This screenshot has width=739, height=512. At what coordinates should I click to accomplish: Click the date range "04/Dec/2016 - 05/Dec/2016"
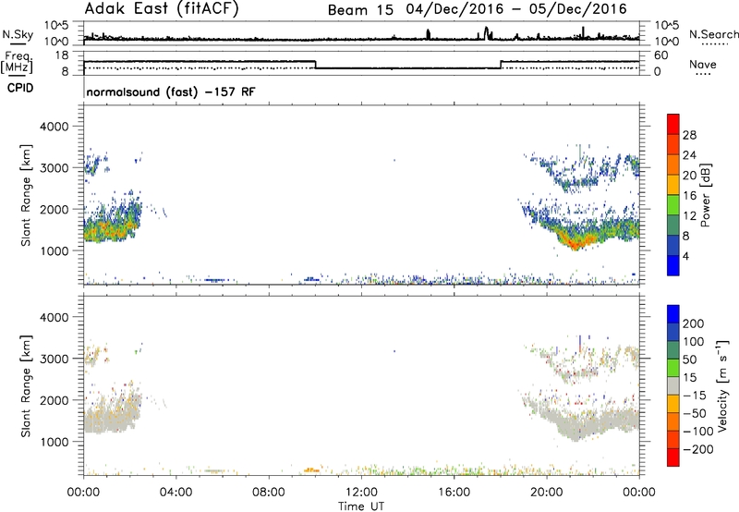(x=516, y=9)
